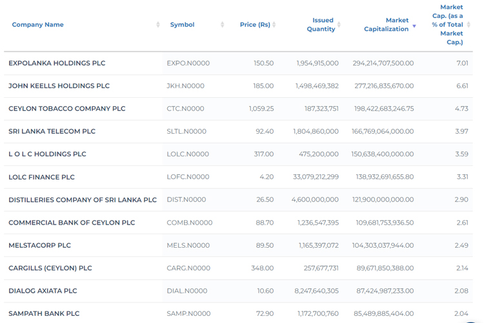Click market cap percentage 2.14
Image resolution: width=484 pixels, height=323 pixels.
tap(462, 268)
